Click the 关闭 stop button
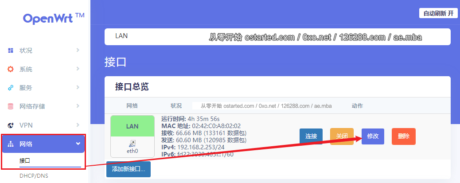 pos(342,136)
